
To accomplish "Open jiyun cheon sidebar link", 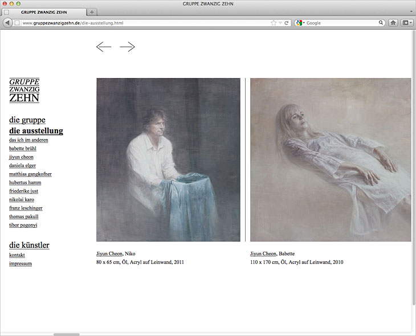I will 21,157.
